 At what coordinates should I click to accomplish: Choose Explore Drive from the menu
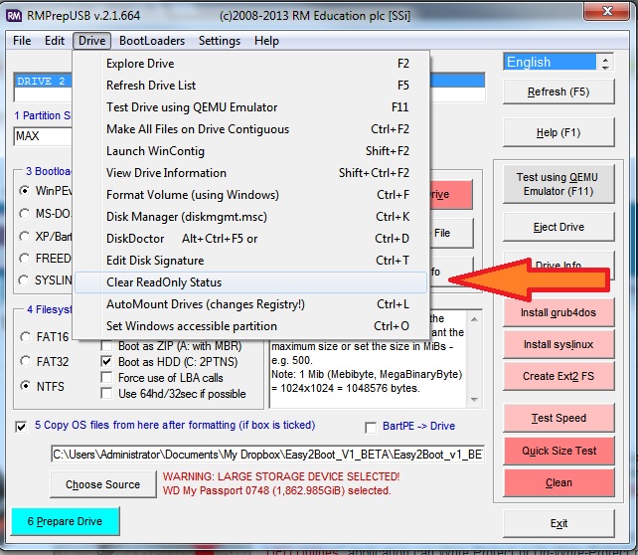[x=251, y=64]
